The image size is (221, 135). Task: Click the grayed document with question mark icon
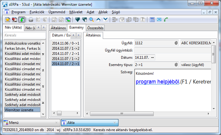pyautogui.click(x=143, y=20)
